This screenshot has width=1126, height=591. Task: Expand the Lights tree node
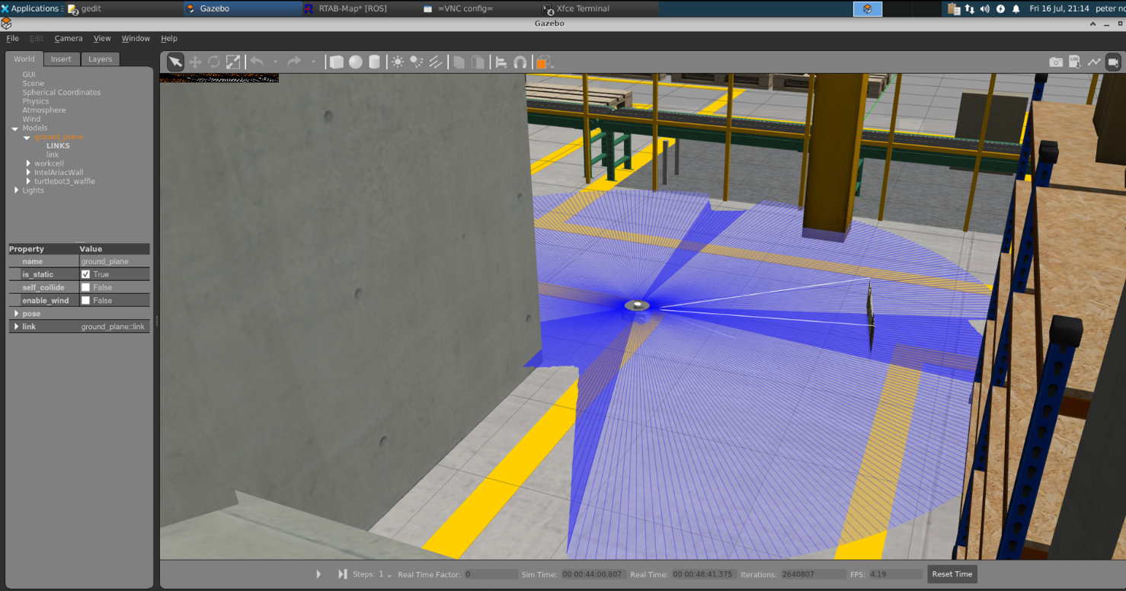tap(16, 190)
